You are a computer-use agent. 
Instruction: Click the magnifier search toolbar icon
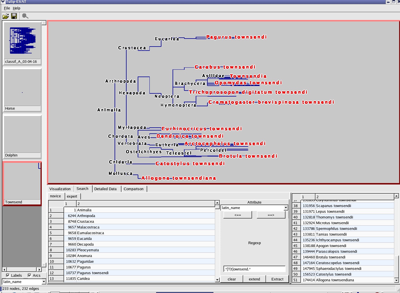pos(25,16)
